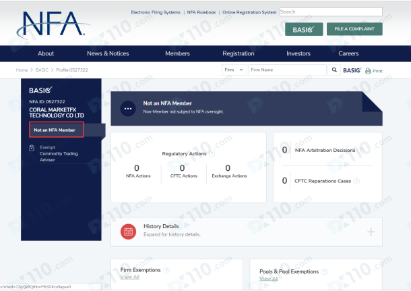Click the Non-Member not subject to NFA oversight text

pyautogui.click(x=183, y=111)
